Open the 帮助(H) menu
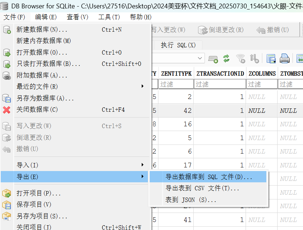Image resolution: width=303 pixels, height=230 pixels. coord(141,17)
